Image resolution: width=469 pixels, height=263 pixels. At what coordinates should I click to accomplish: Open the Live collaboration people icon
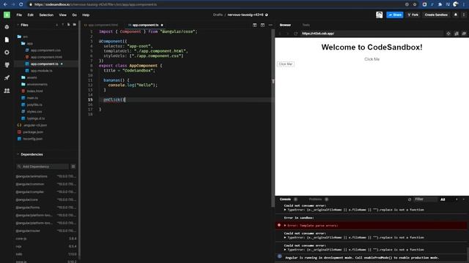tap(7, 91)
